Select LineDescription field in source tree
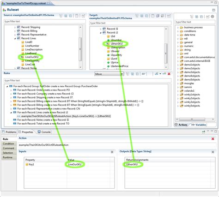The image size is (219, 197). tap(34, 49)
